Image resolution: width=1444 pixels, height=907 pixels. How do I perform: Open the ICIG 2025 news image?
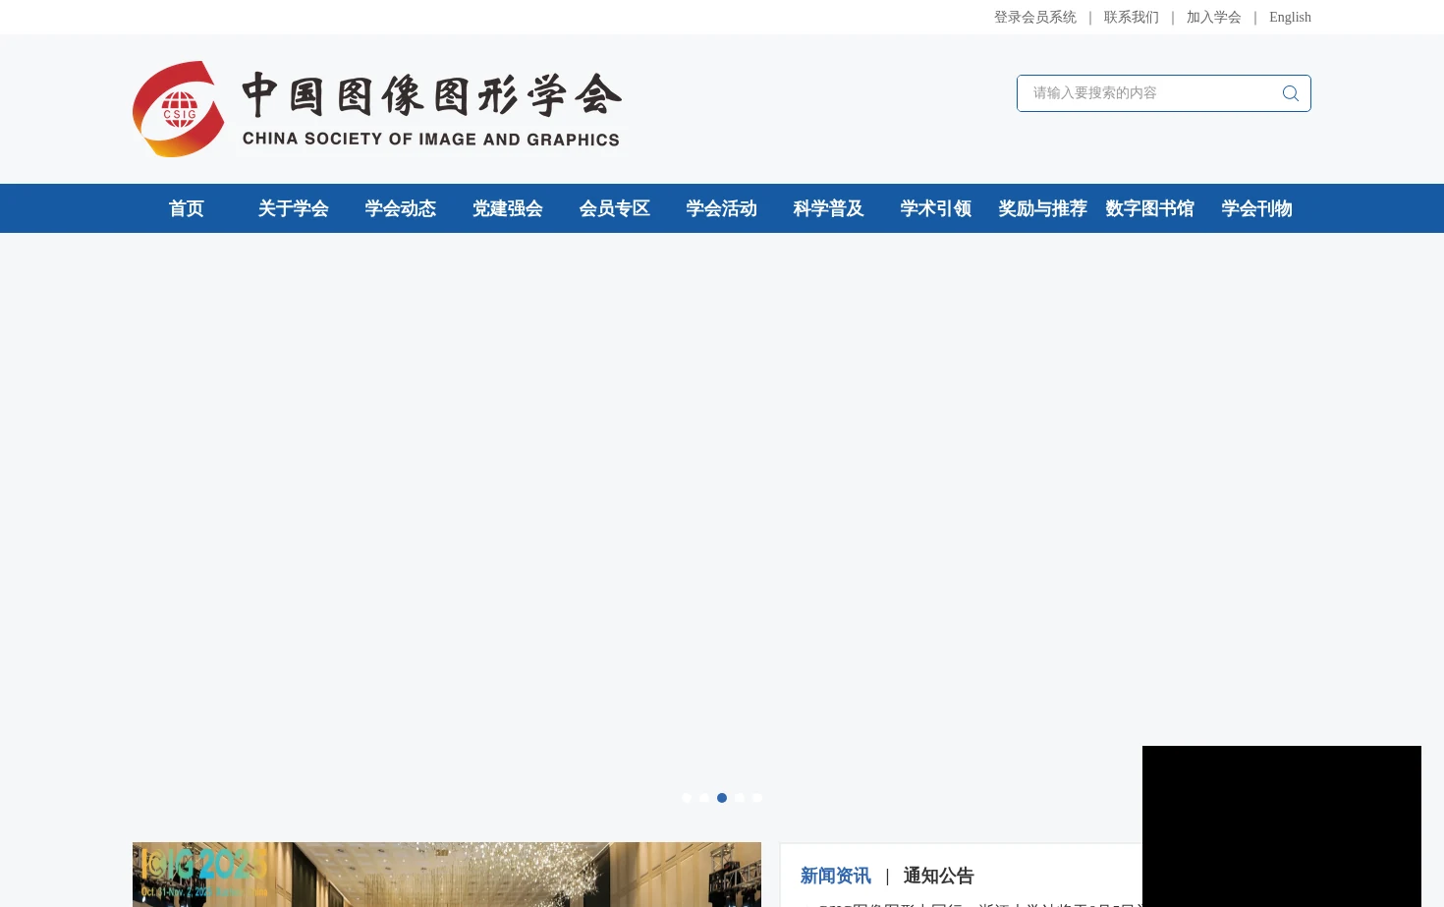pos(447,875)
